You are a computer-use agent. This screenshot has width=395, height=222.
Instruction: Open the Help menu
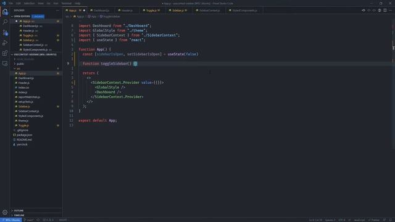coord(78,3)
